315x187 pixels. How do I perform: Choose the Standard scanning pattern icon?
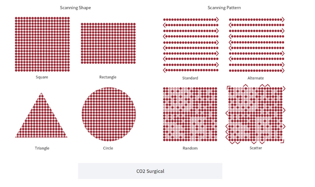[x=190, y=45]
